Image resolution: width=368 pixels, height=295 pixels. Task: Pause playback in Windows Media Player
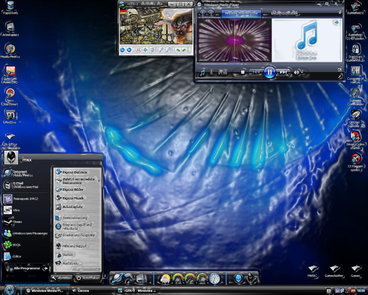click(x=269, y=72)
